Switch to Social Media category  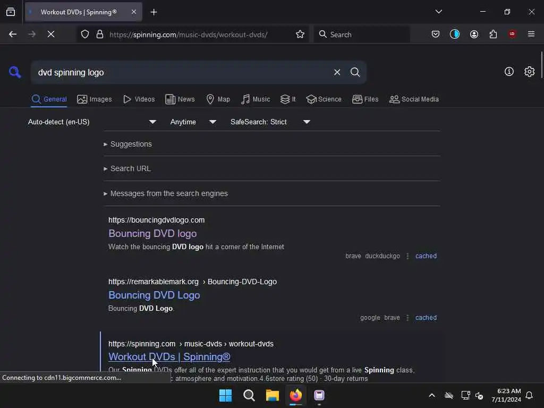(x=414, y=99)
